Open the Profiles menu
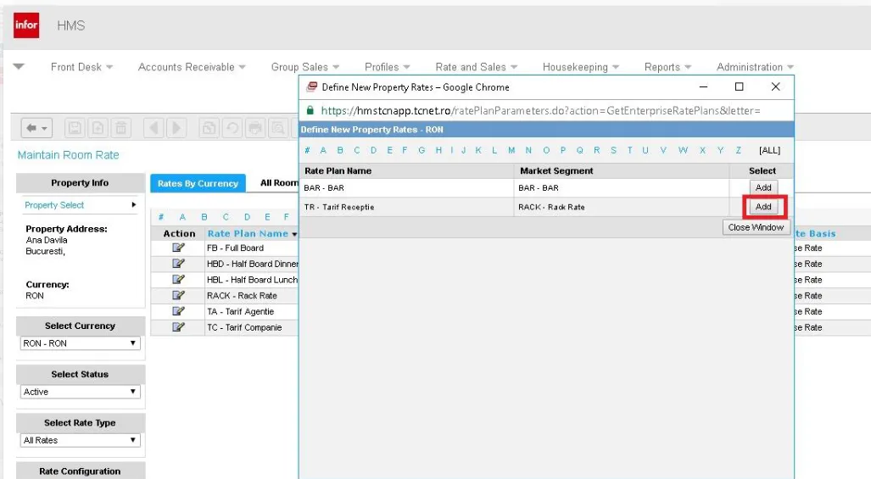 click(x=388, y=67)
